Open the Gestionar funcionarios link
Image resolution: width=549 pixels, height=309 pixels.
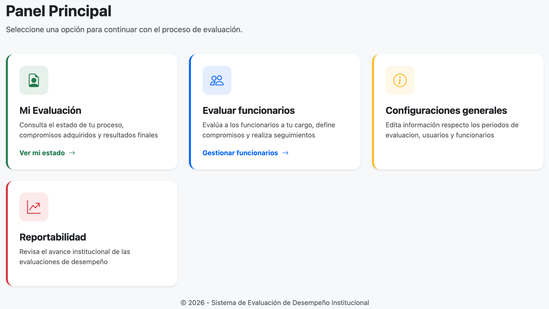coord(245,153)
